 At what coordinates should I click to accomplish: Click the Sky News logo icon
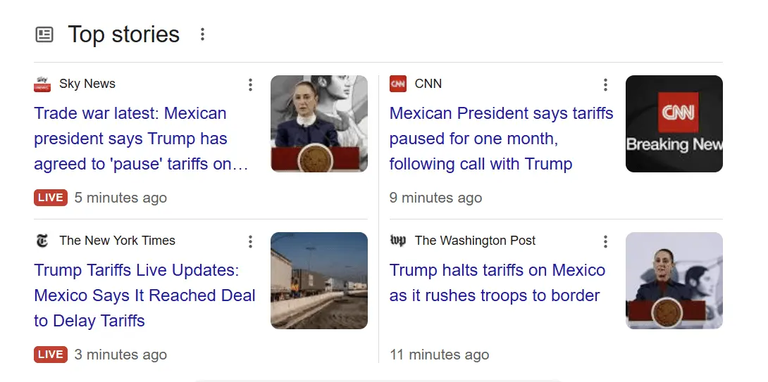pos(42,84)
